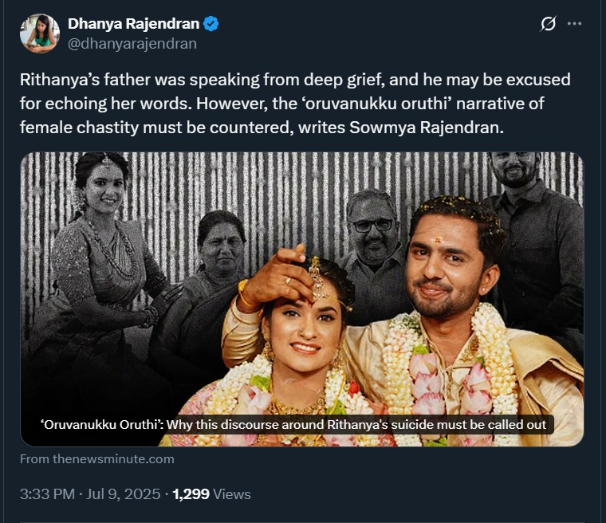
Task: Click the 'Oruvanukku Oruthi' headline caption
Action: click(x=293, y=424)
